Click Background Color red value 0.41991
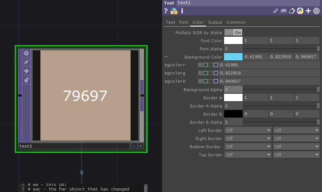Screen dimensions: 322x192 click(x=256, y=57)
